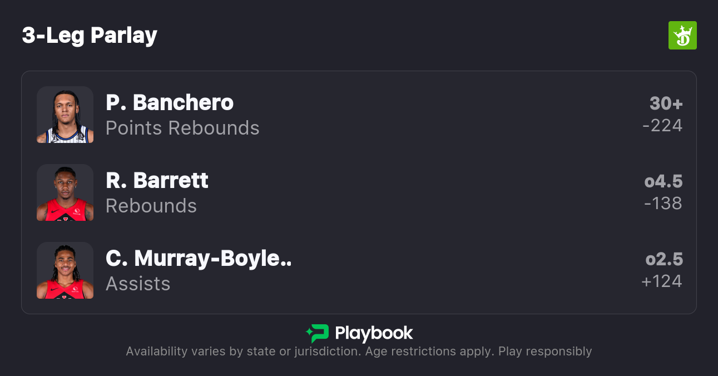Click the o4.5 rebounds line

663,181
